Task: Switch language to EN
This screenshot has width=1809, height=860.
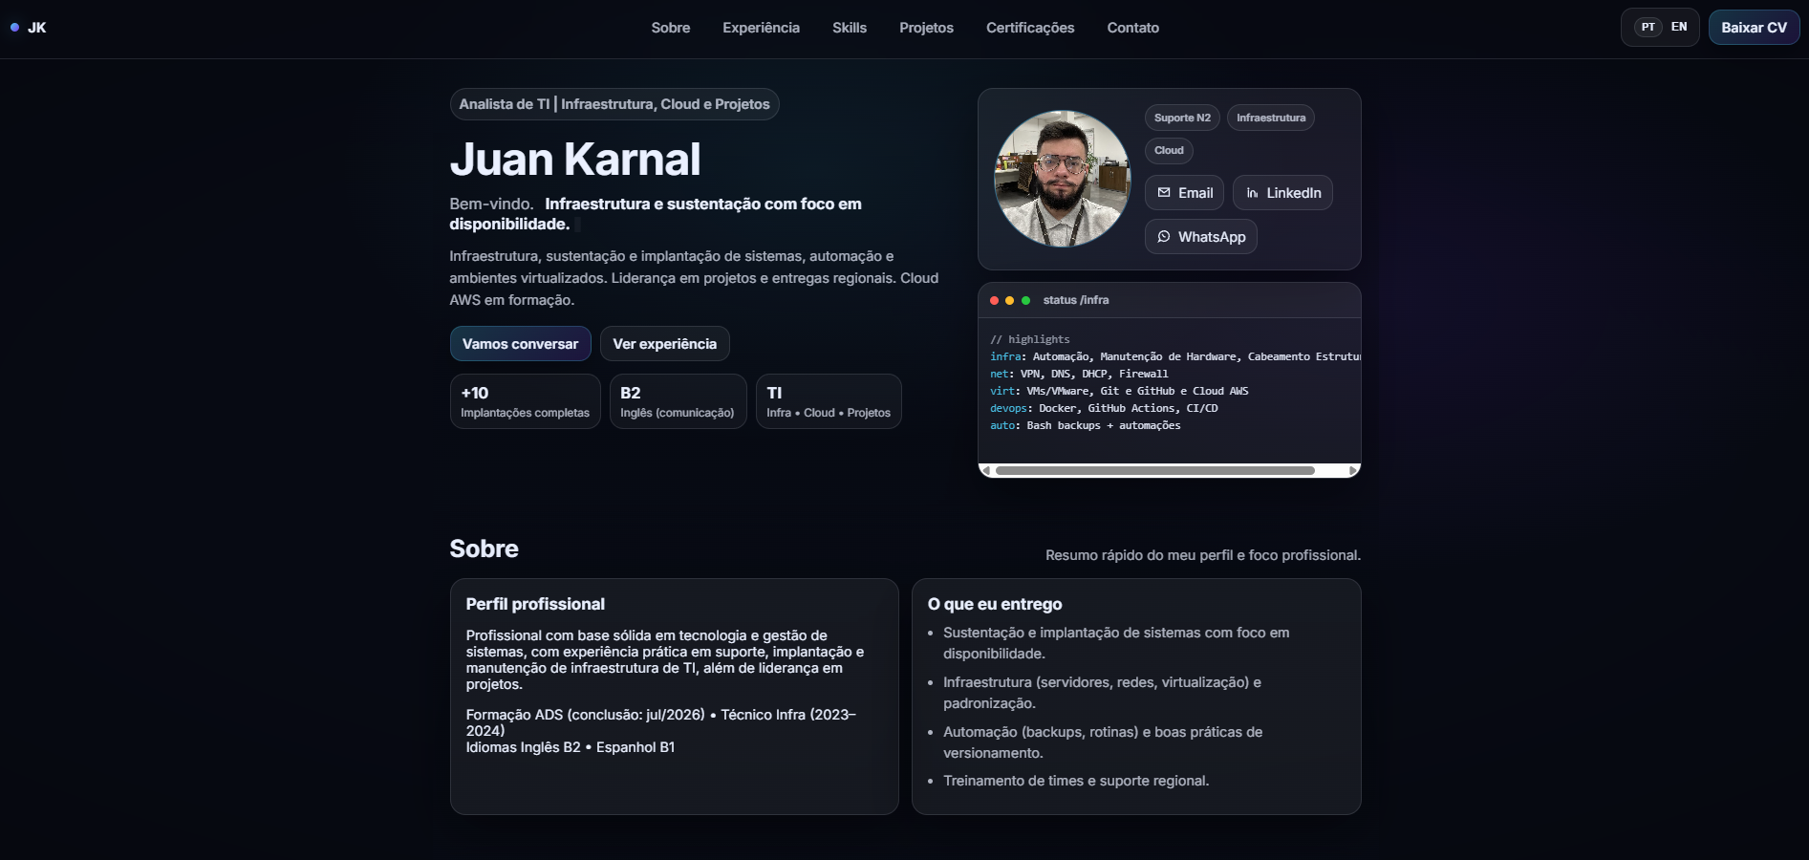Action: pos(1677,27)
